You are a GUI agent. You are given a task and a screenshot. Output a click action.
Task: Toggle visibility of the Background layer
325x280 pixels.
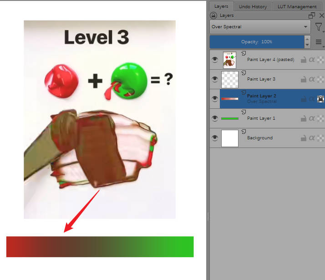coord(215,138)
